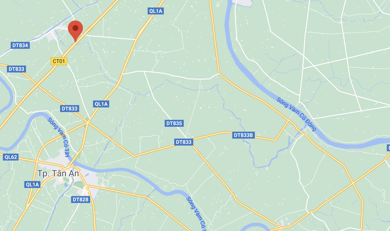Select the Sông Vàm Cỏ Tây label near Tân An
390x231 pixels.
[59, 137]
